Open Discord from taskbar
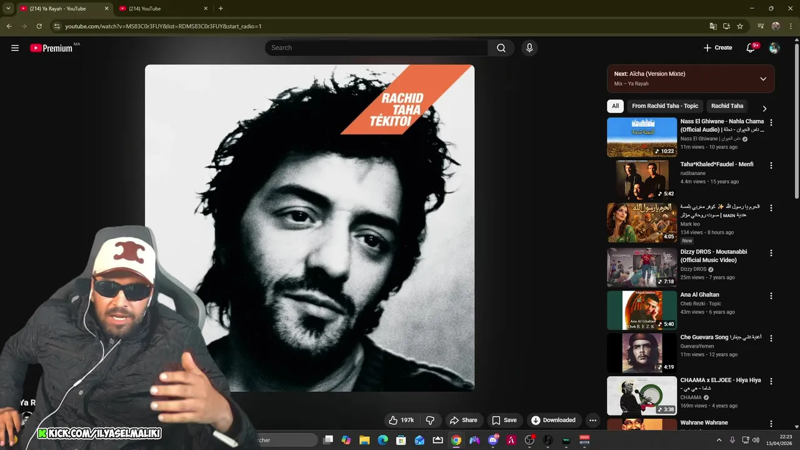 point(493,440)
